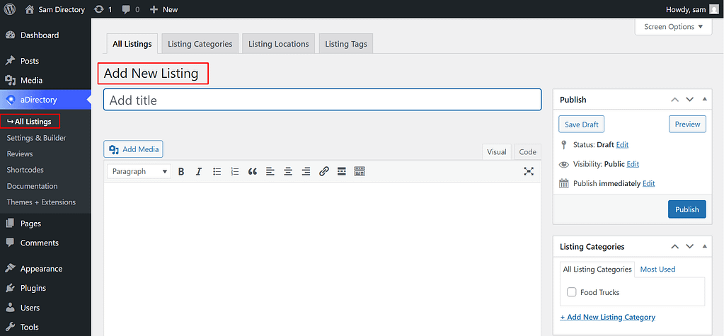Image resolution: width=724 pixels, height=336 pixels.
Task: Insert the Read More tag
Action: 342,171
